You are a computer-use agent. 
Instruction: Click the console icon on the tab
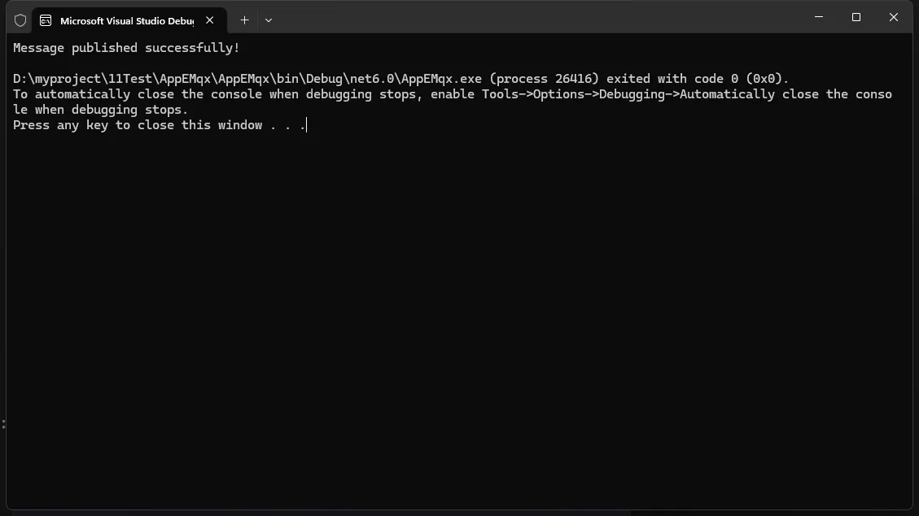[x=46, y=20]
